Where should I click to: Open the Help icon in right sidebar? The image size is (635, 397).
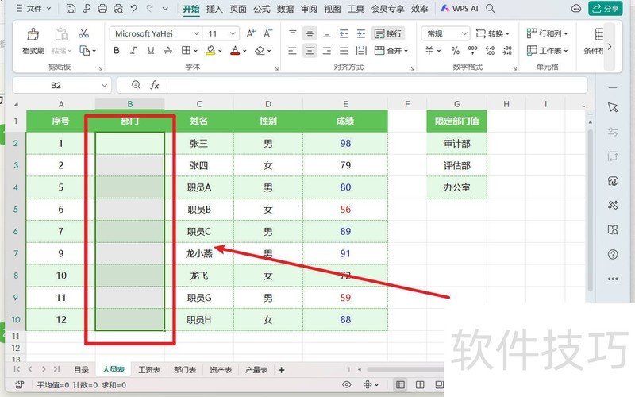pyautogui.click(x=612, y=254)
